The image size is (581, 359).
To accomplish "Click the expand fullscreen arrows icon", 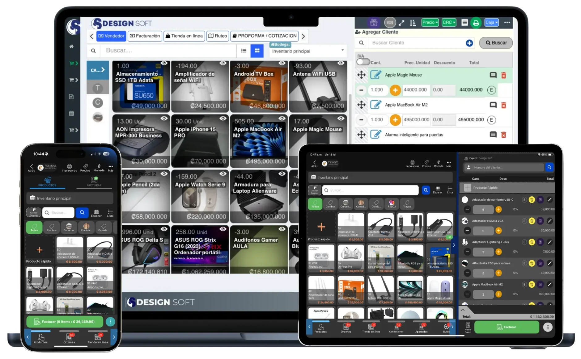I will point(401,23).
